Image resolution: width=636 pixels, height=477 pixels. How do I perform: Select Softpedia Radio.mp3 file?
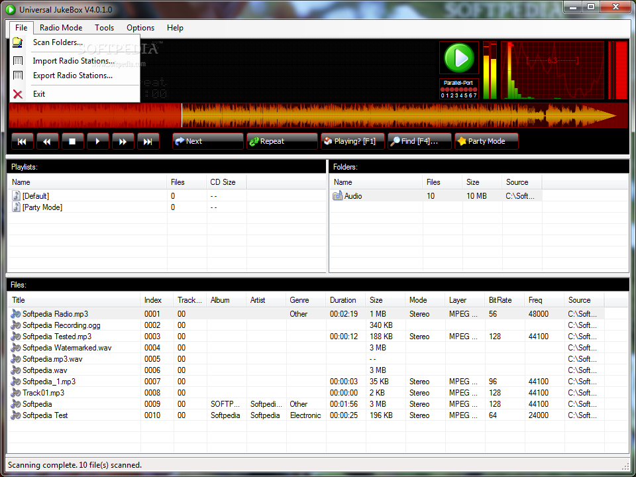click(x=55, y=314)
